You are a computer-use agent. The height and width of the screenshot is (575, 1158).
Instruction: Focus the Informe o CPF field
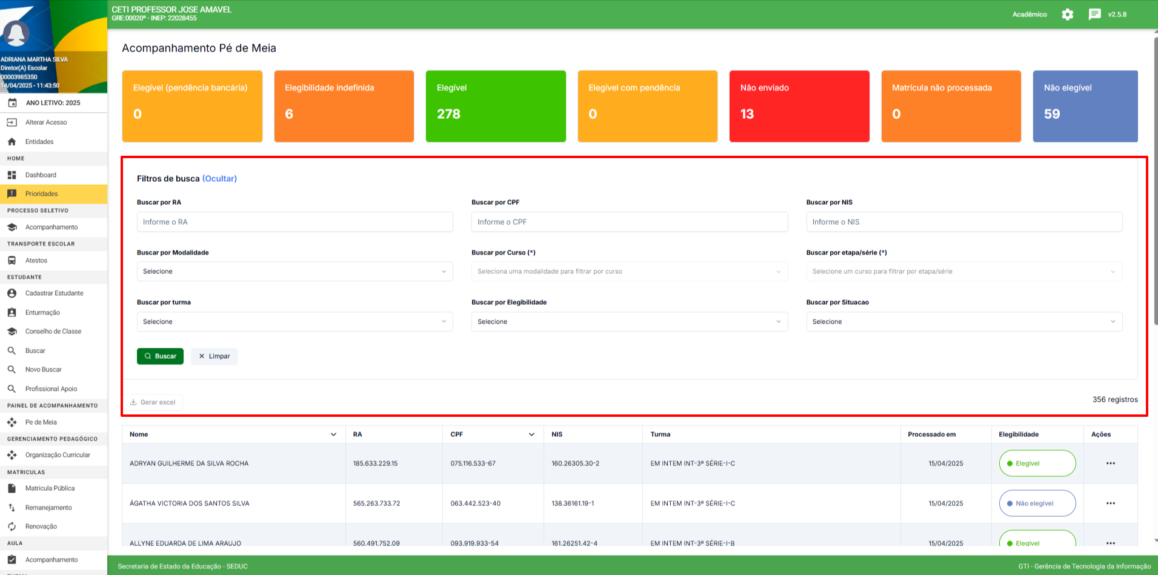629,222
